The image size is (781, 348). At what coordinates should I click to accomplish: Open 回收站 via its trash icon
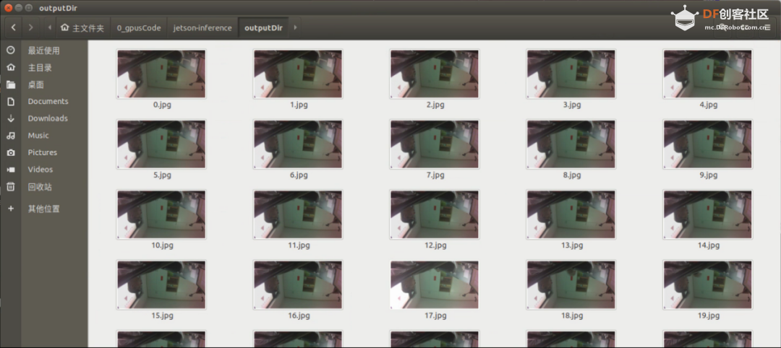(11, 187)
